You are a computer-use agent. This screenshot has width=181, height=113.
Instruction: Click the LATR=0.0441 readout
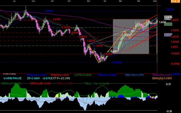pyautogui.click(x=83, y=75)
